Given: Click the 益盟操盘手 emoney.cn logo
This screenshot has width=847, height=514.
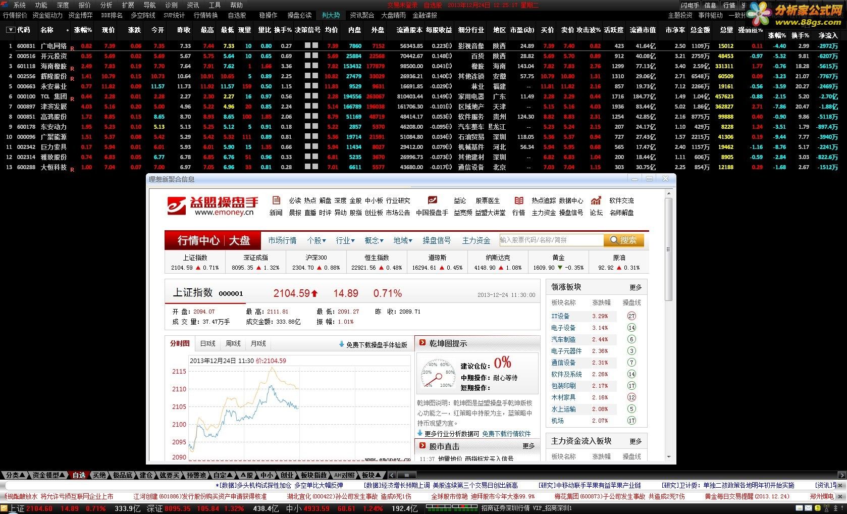Looking at the screenshot, I should 213,206.
